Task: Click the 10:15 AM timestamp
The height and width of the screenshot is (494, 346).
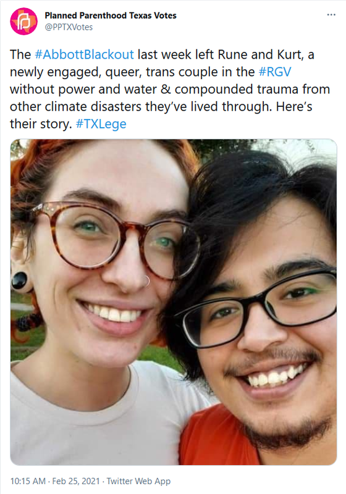Action: click(x=28, y=481)
